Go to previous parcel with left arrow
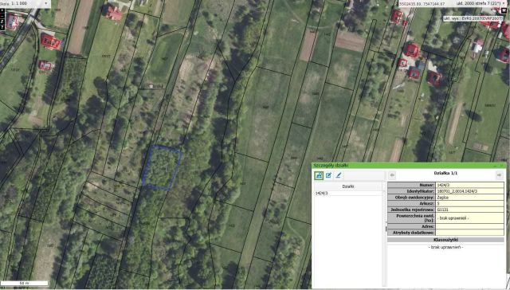Viewport: 510px width, 290px height. 392,175
